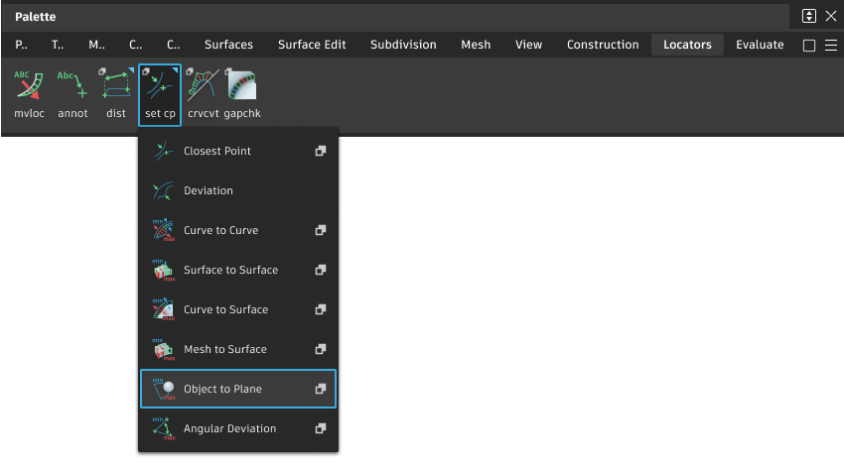Select the mvloc move locator tool

coord(29,87)
